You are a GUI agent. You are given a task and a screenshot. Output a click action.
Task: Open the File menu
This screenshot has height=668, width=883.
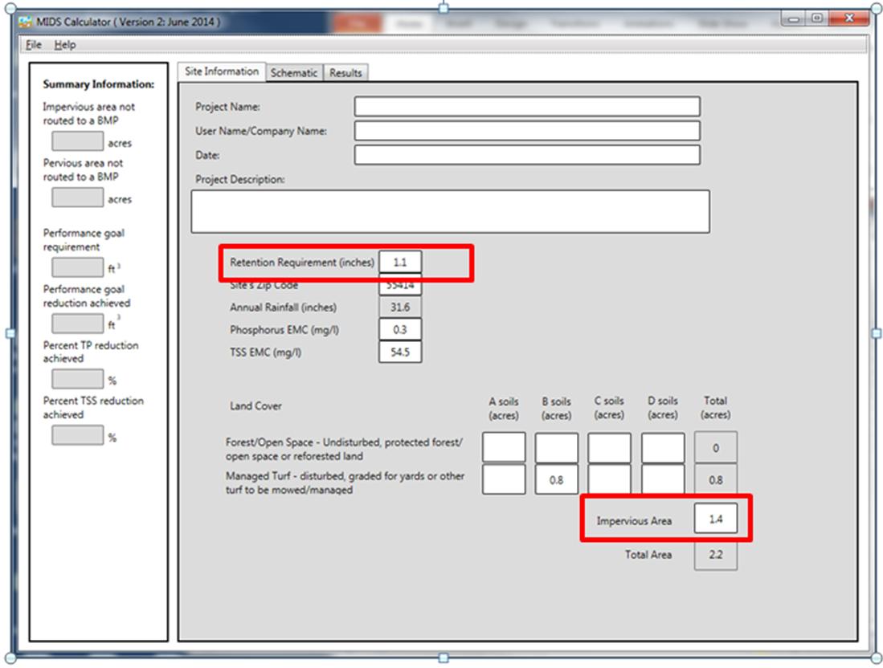(34, 45)
